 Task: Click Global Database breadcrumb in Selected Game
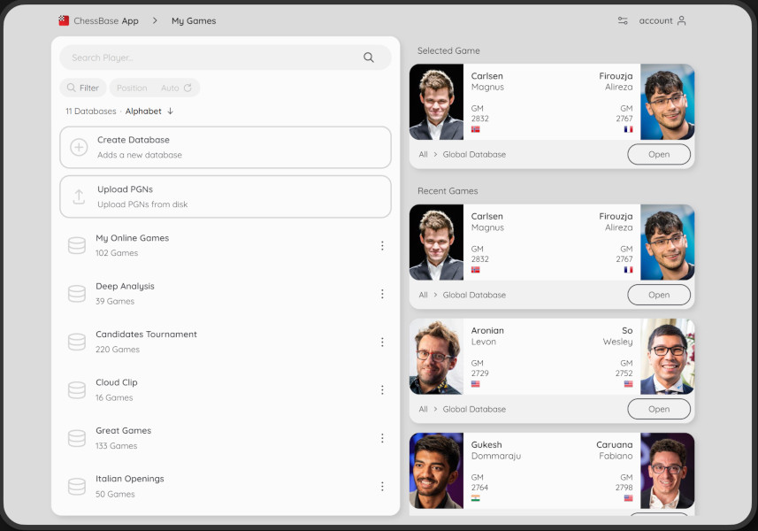pos(474,154)
